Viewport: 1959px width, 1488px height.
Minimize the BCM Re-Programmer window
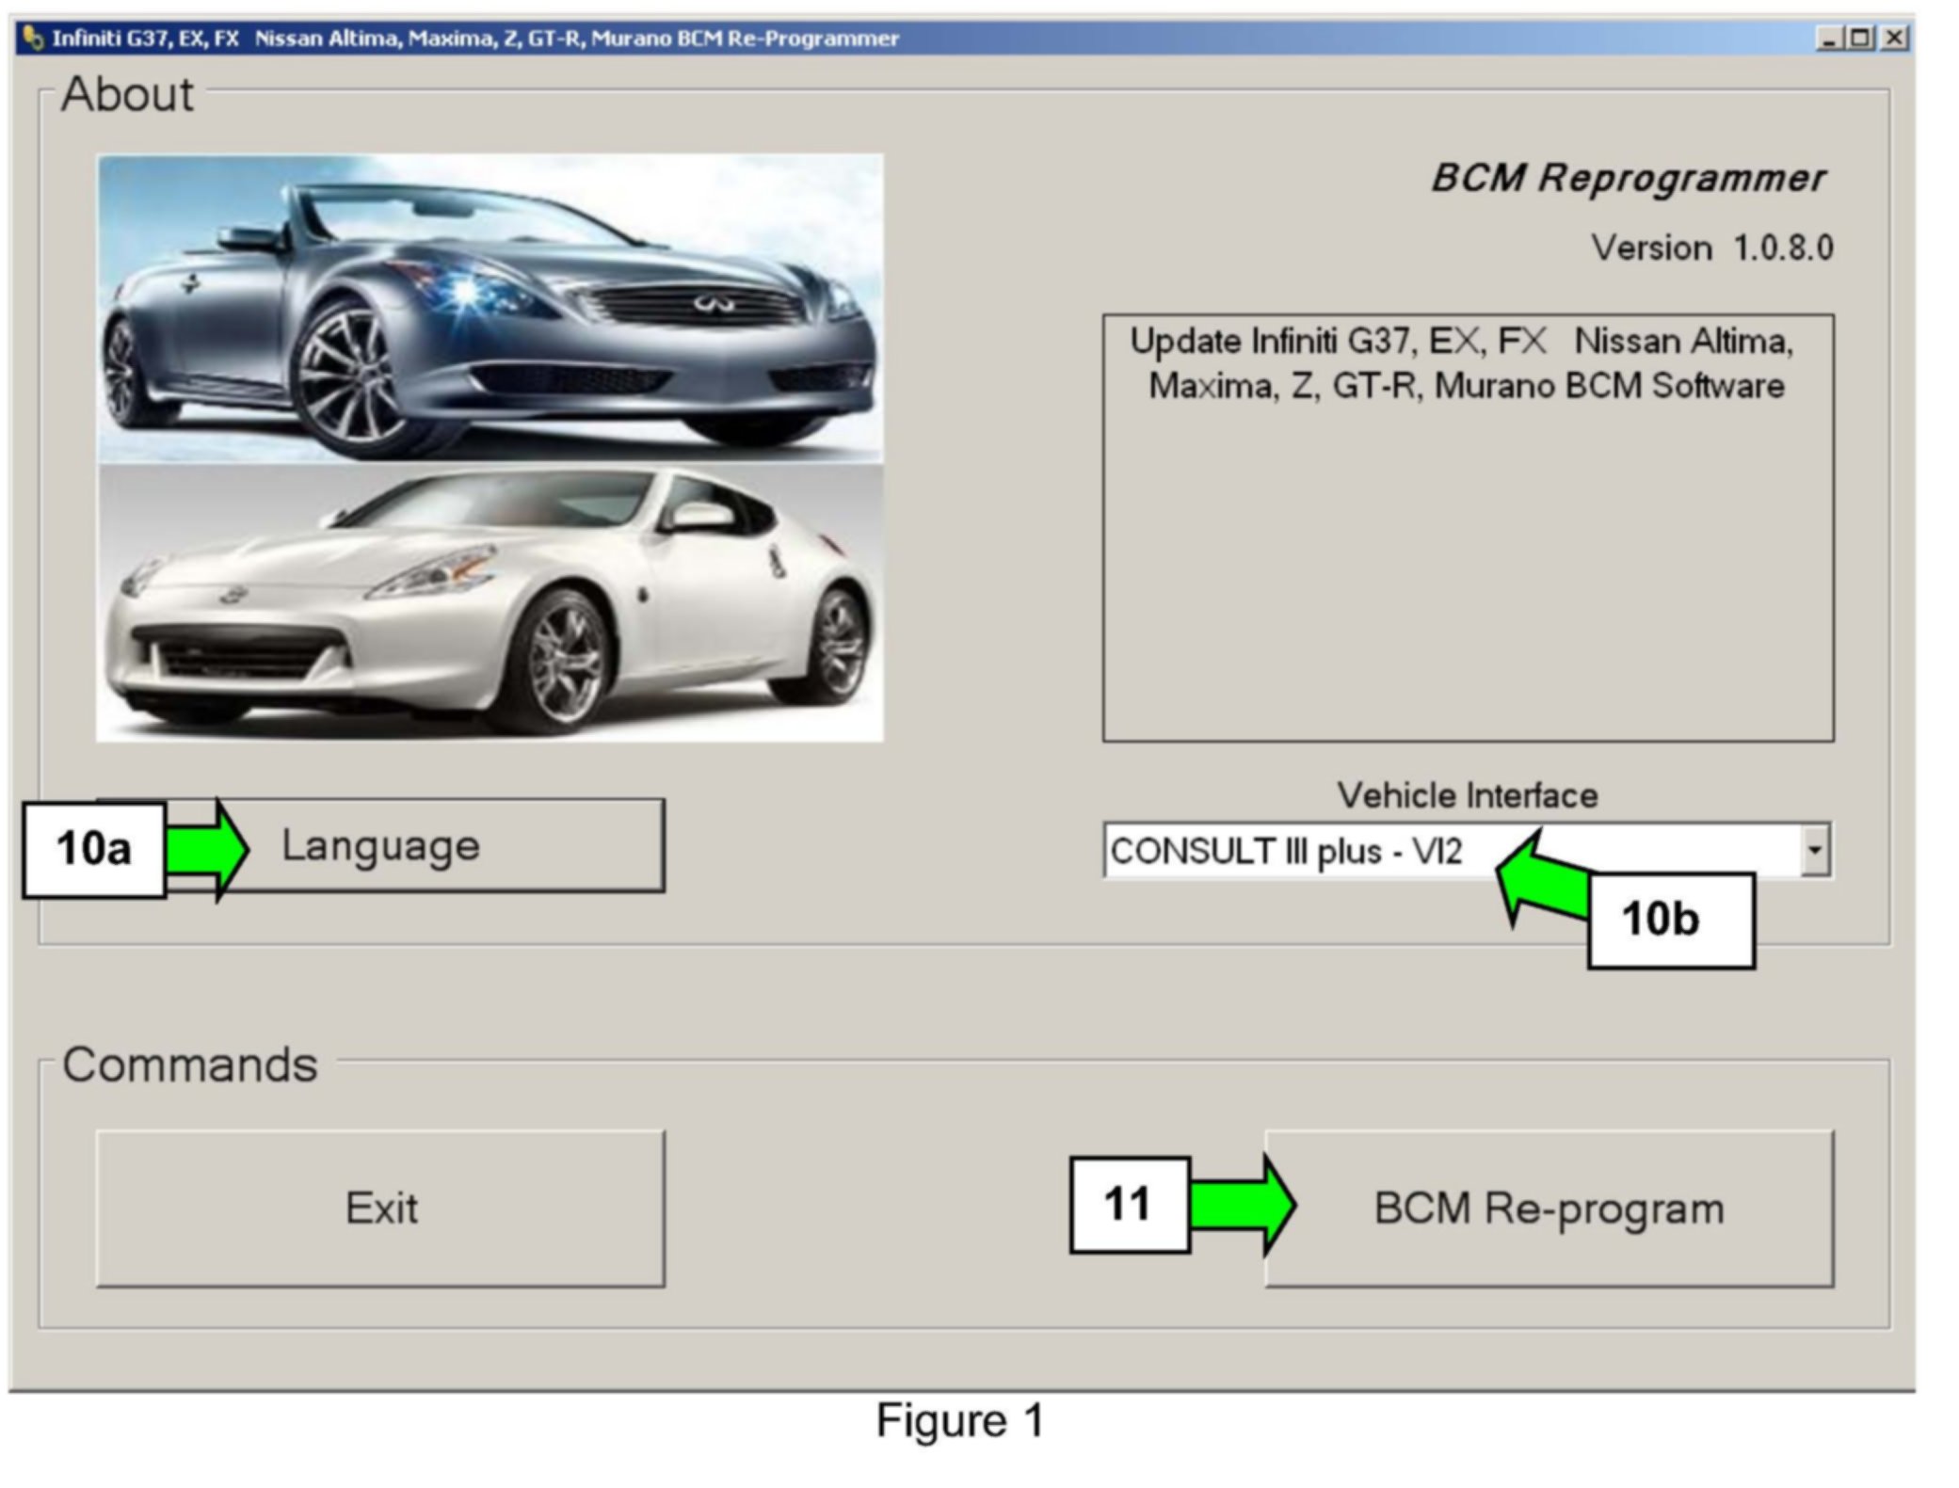pyautogui.click(x=1828, y=39)
